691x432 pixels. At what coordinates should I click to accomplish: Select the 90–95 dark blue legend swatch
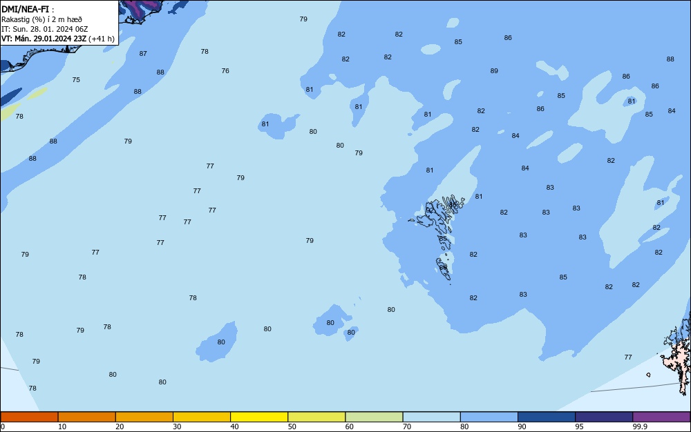(x=547, y=417)
